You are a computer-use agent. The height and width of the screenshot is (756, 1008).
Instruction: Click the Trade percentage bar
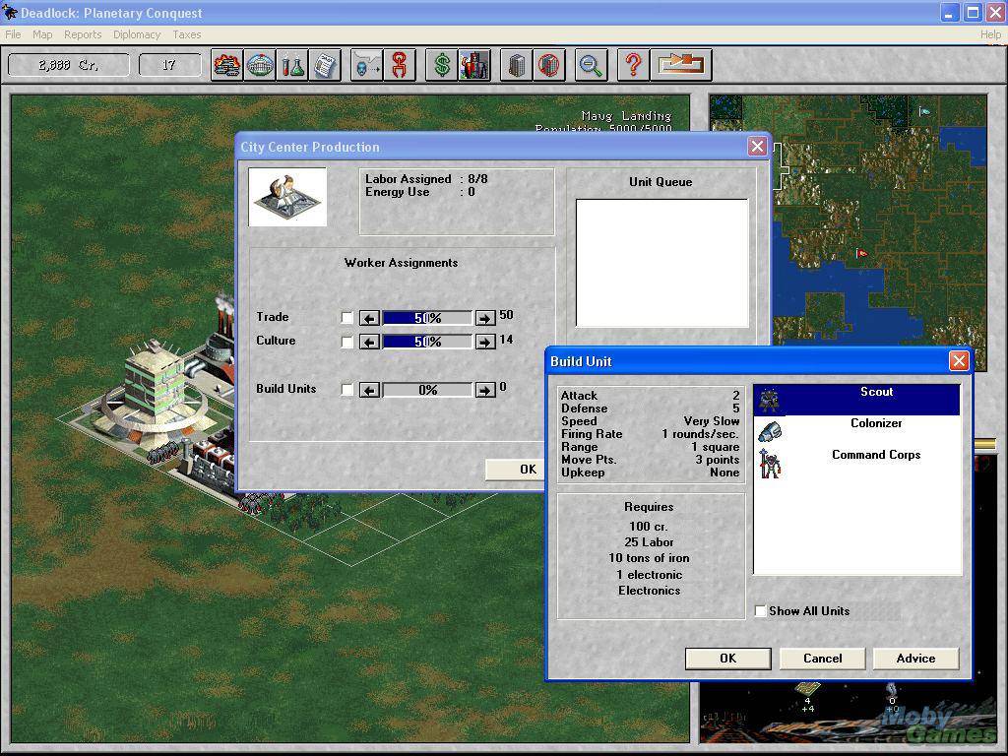pos(427,318)
